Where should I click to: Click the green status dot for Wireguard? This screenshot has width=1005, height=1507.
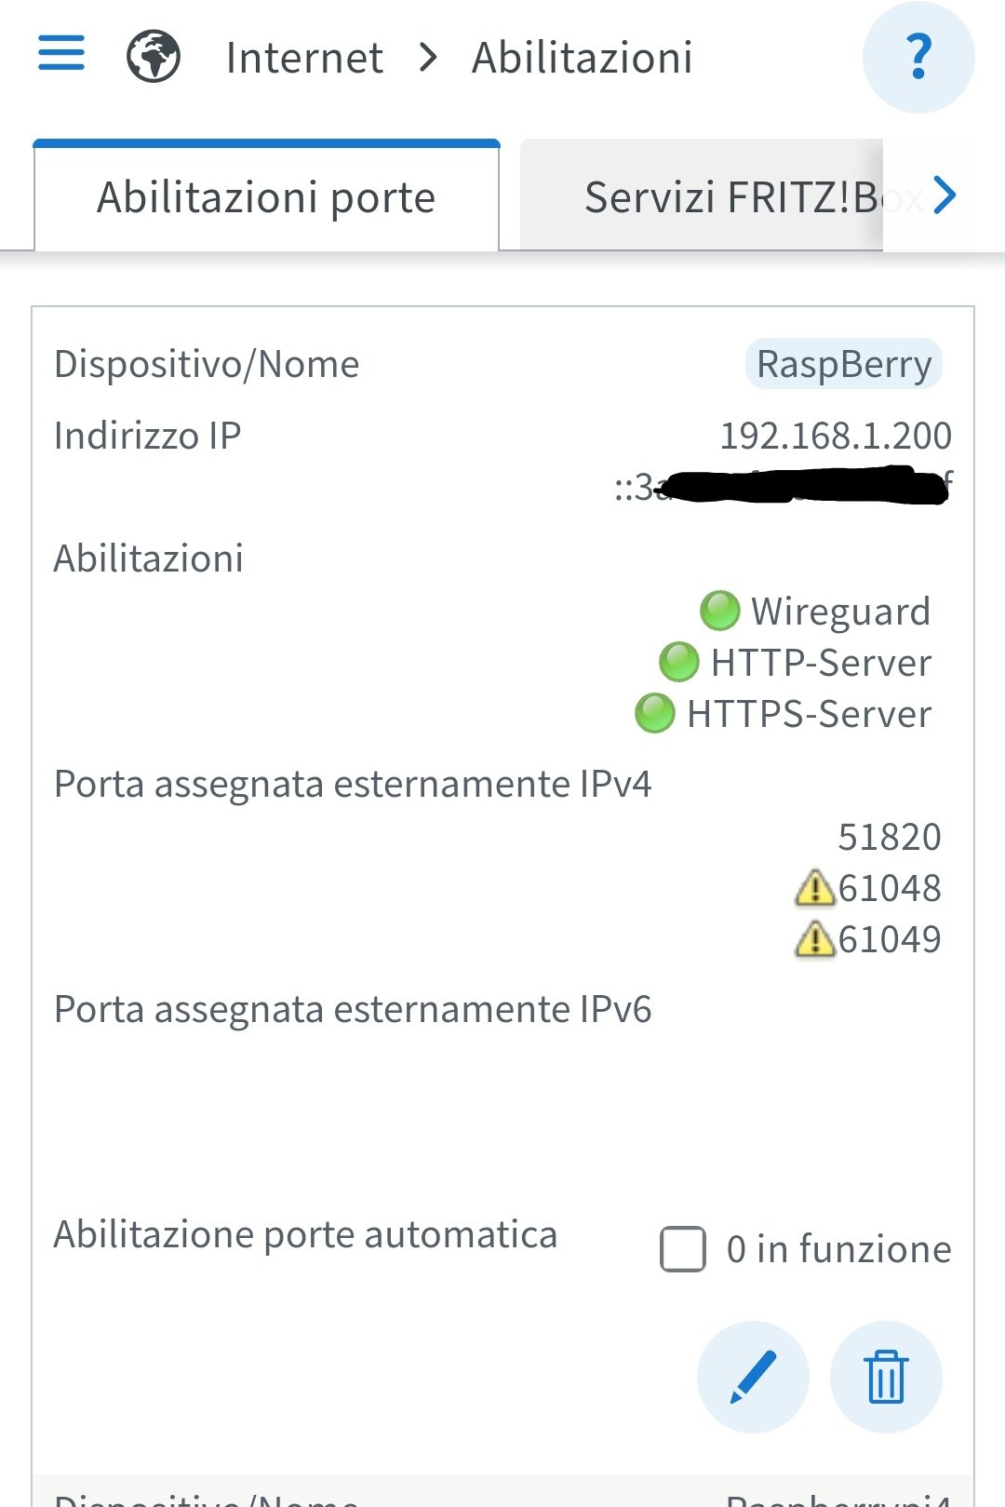tap(719, 611)
